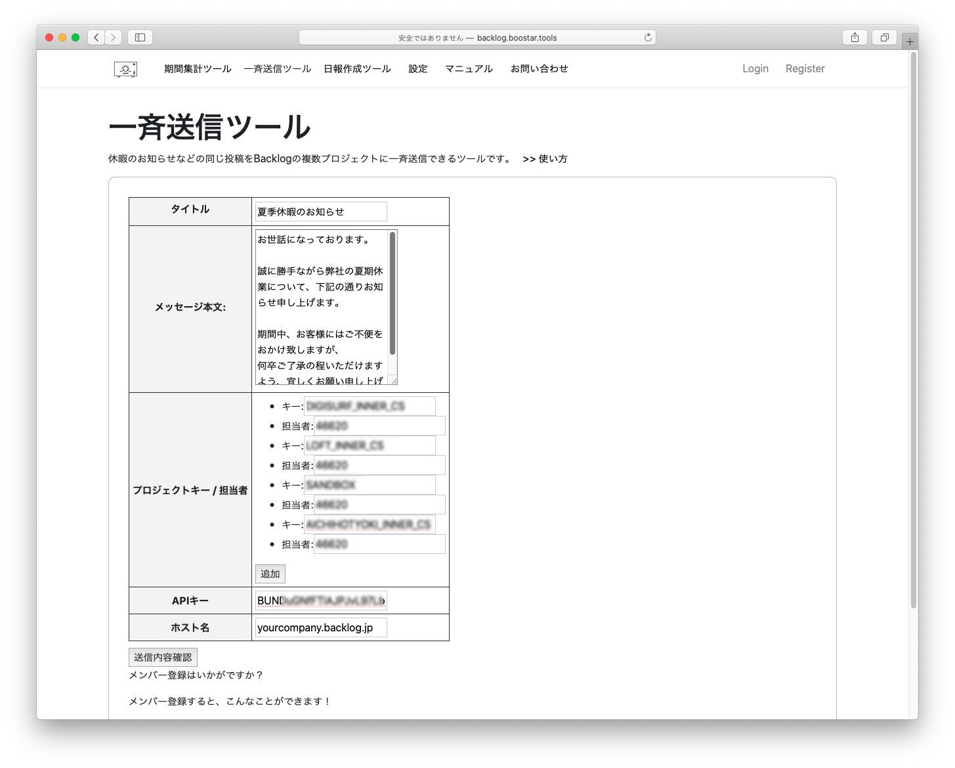
Task: Open the >> 使い方 link
Action: [x=545, y=159]
